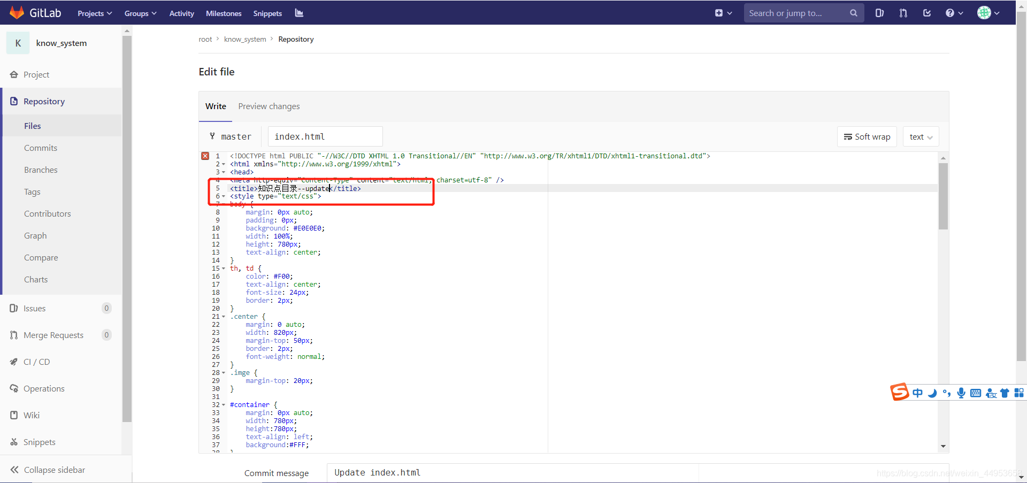Go to root breadcrumb link

coord(205,39)
